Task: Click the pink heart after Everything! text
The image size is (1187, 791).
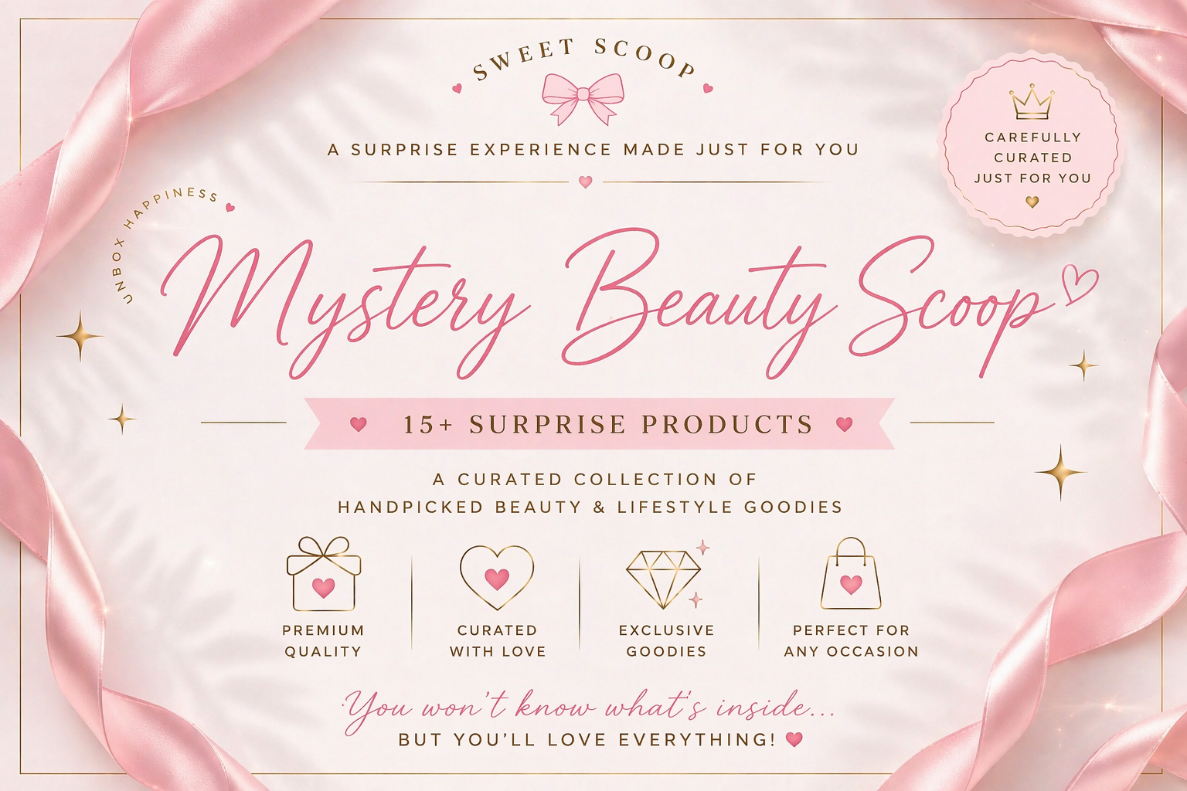Action: (794, 739)
